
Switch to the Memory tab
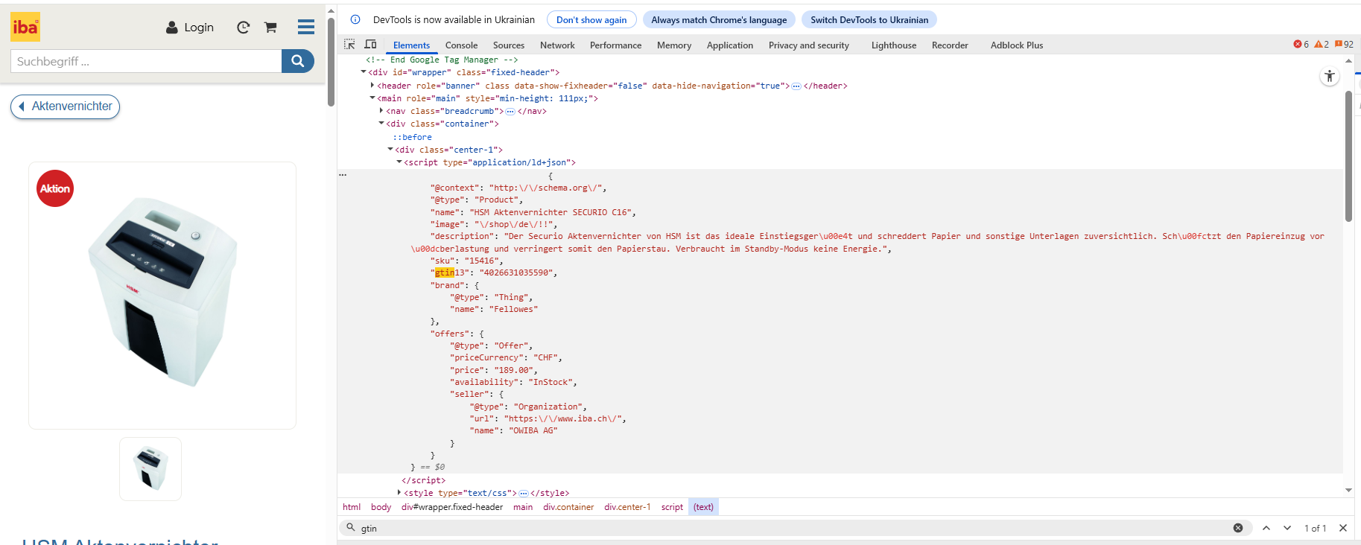pos(674,45)
